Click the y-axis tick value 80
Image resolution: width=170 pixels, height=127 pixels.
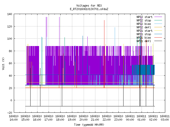click(x=11, y=51)
